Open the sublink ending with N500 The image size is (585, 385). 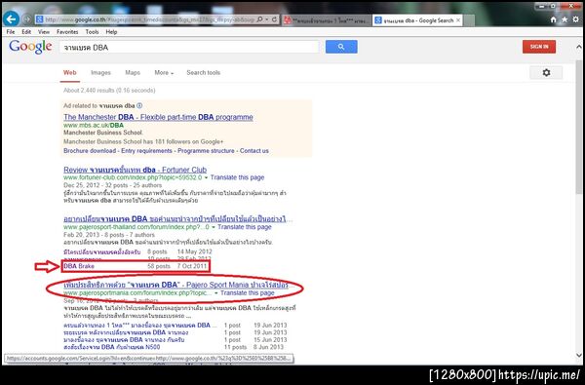pyautogui.click(x=112, y=347)
